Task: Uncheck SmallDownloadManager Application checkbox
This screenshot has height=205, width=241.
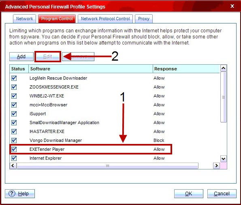Action: [14, 123]
